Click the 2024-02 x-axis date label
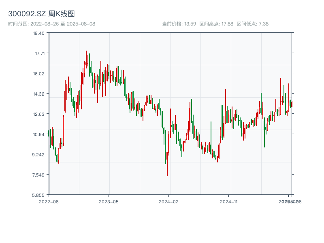The height and width of the screenshot is (243, 324). point(169,201)
